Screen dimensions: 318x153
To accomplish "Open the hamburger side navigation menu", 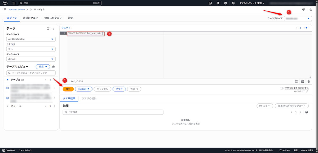I will tap(5, 10).
